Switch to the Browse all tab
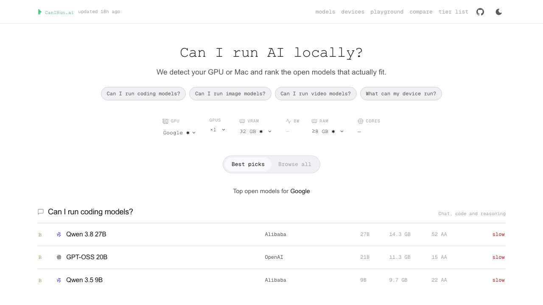 click(295, 164)
